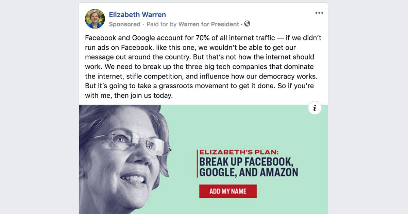Viewport: 408px width, 214px height.
Task: Open the 'Why am I seeing this ad' info
Action: click(315, 108)
